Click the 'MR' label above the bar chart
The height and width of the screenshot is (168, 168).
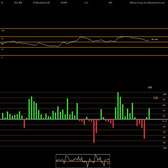[150, 87]
